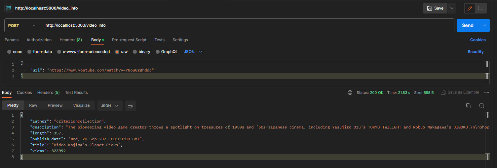The height and width of the screenshot is (168, 497).
Task: Switch to the Authorization tab
Action: pyautogui.click(x=39, y=40)
